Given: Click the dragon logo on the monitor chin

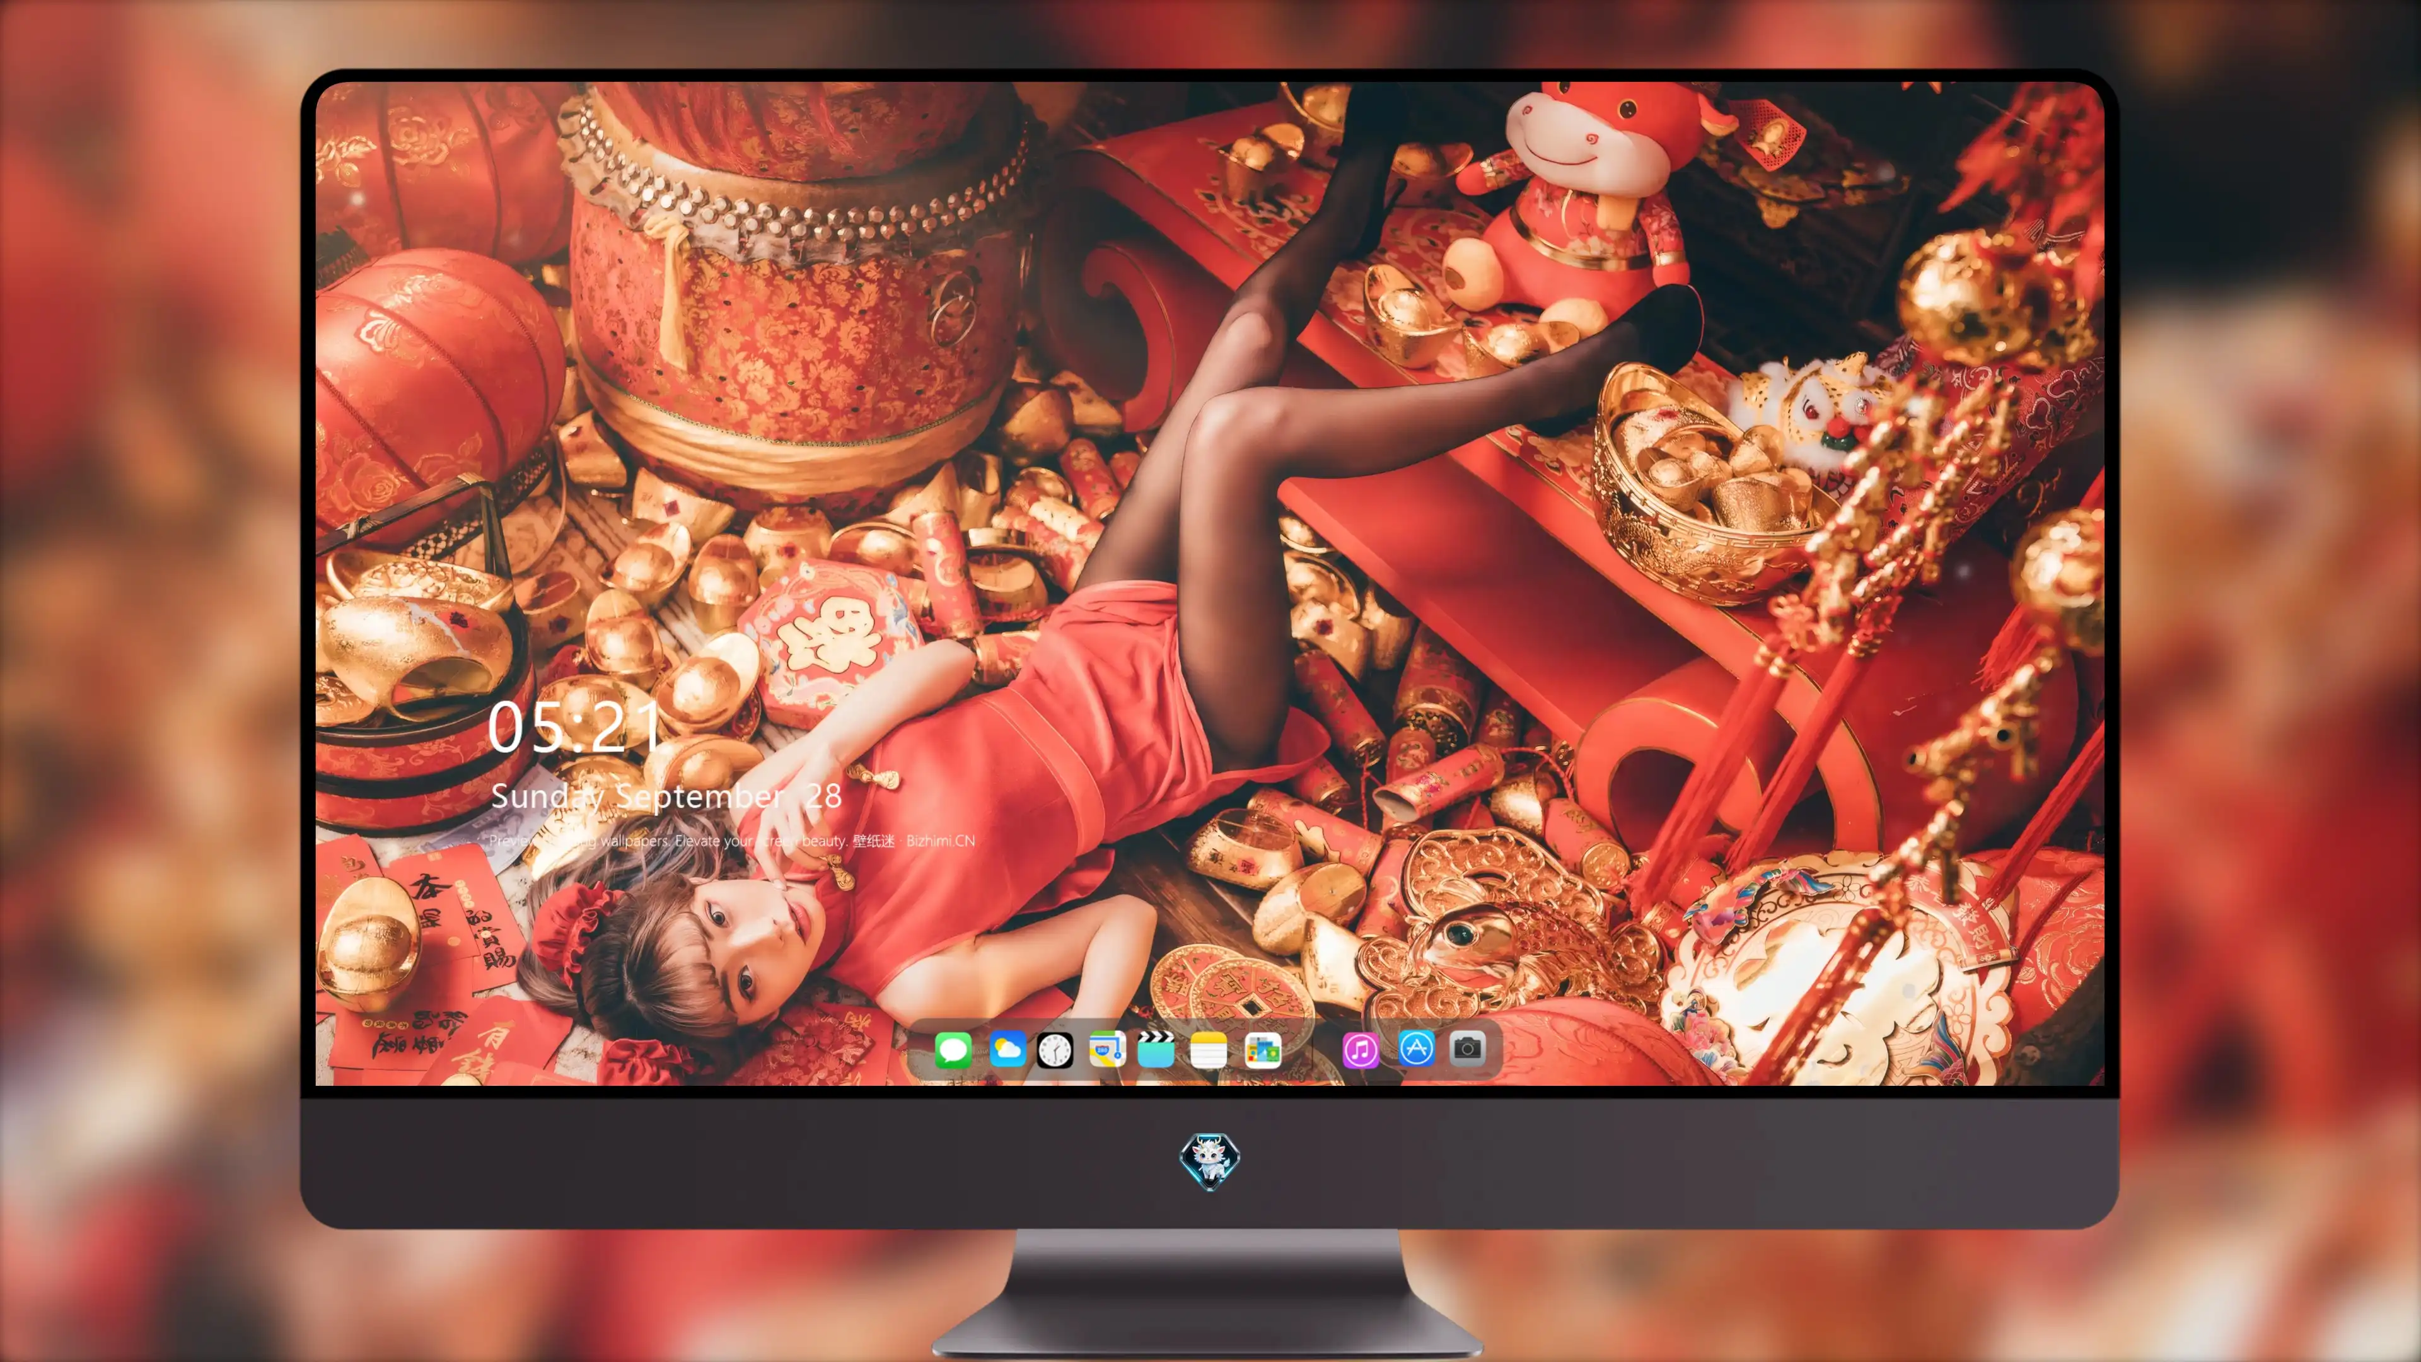Looking at the screenshot, I should tap(1210, 1161).
